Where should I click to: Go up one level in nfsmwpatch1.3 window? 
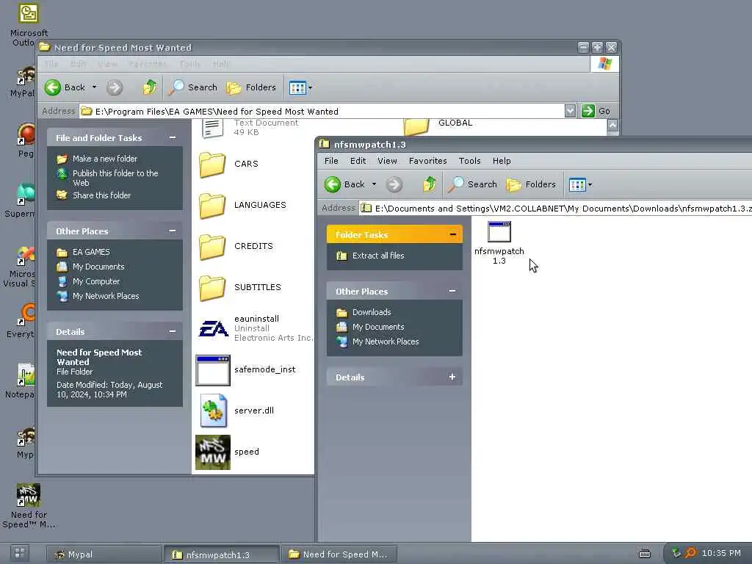point(429,184)
